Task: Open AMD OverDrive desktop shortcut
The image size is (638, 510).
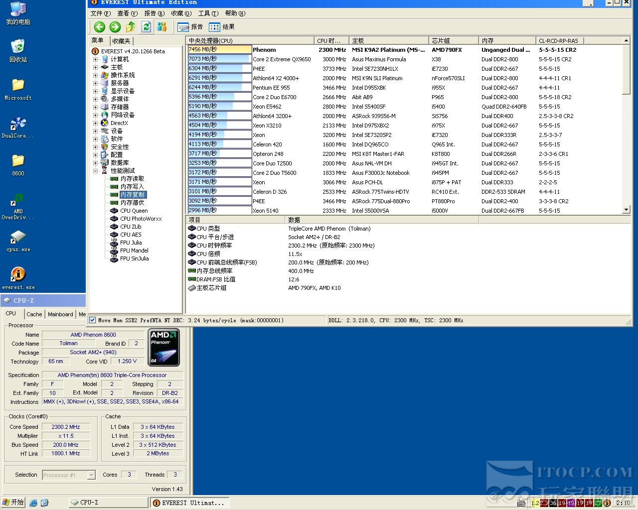Action: pos(18,206)
